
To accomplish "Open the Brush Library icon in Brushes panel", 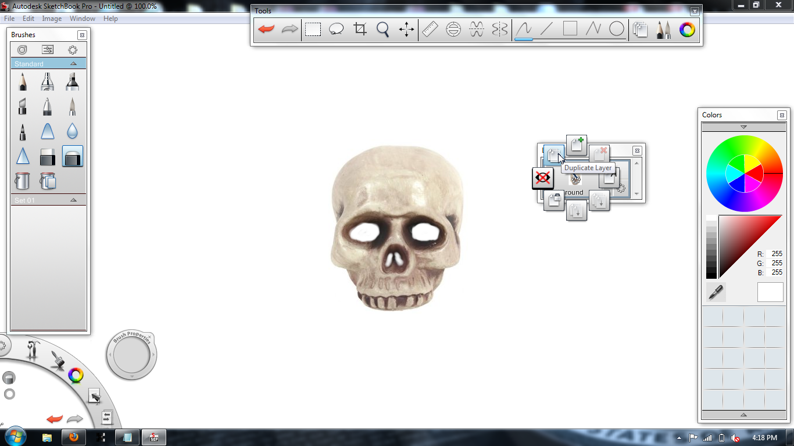I will 22,50.
